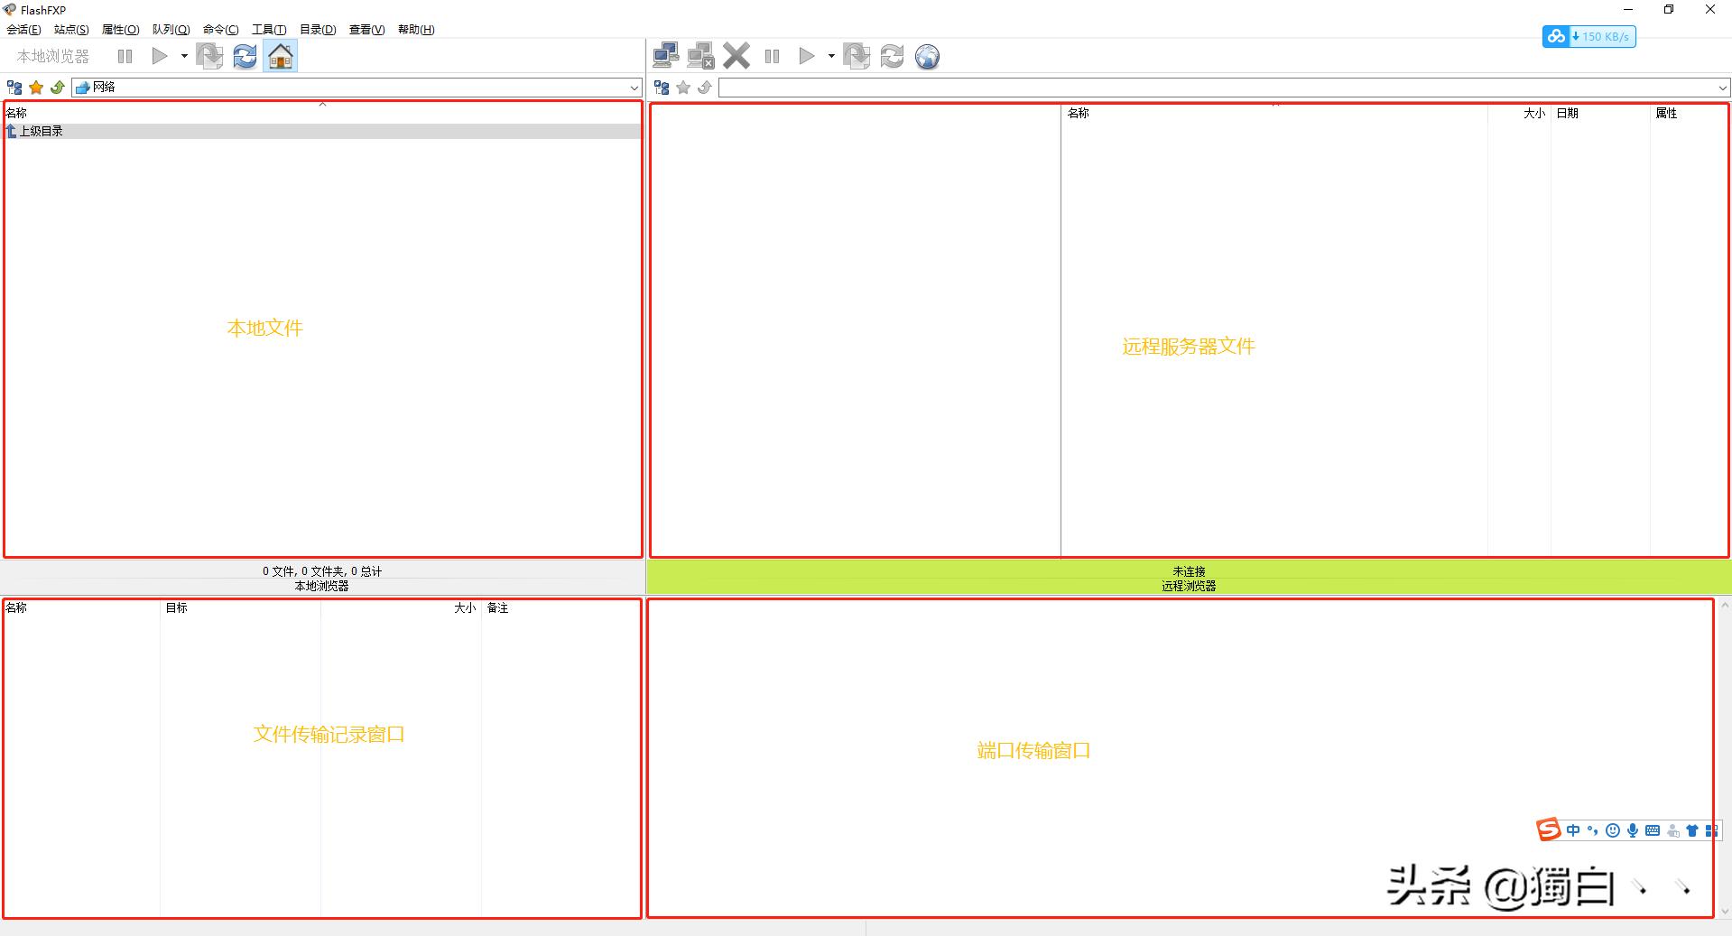Image resolution: width=1732 pixels, height=936 pixels.
Task: Click the remote pane transfer files icon
Action: tap(857, 56)
